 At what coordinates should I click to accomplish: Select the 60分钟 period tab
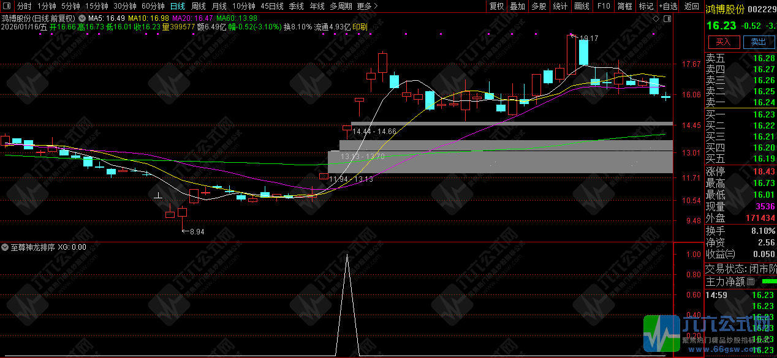pyautogui.click(x=153, y=6)
